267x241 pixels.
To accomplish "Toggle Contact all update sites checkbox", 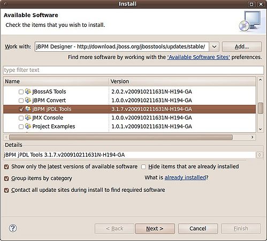I will 6,190.
